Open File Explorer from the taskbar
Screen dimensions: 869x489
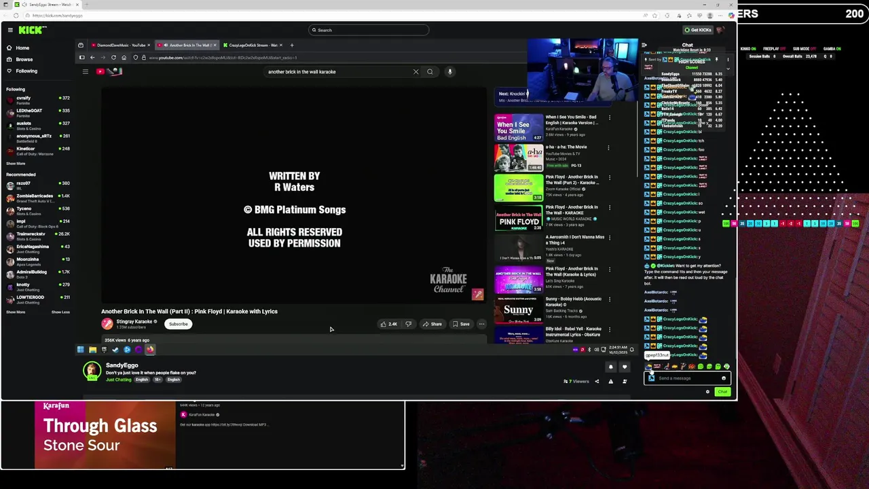coord(92,350)
